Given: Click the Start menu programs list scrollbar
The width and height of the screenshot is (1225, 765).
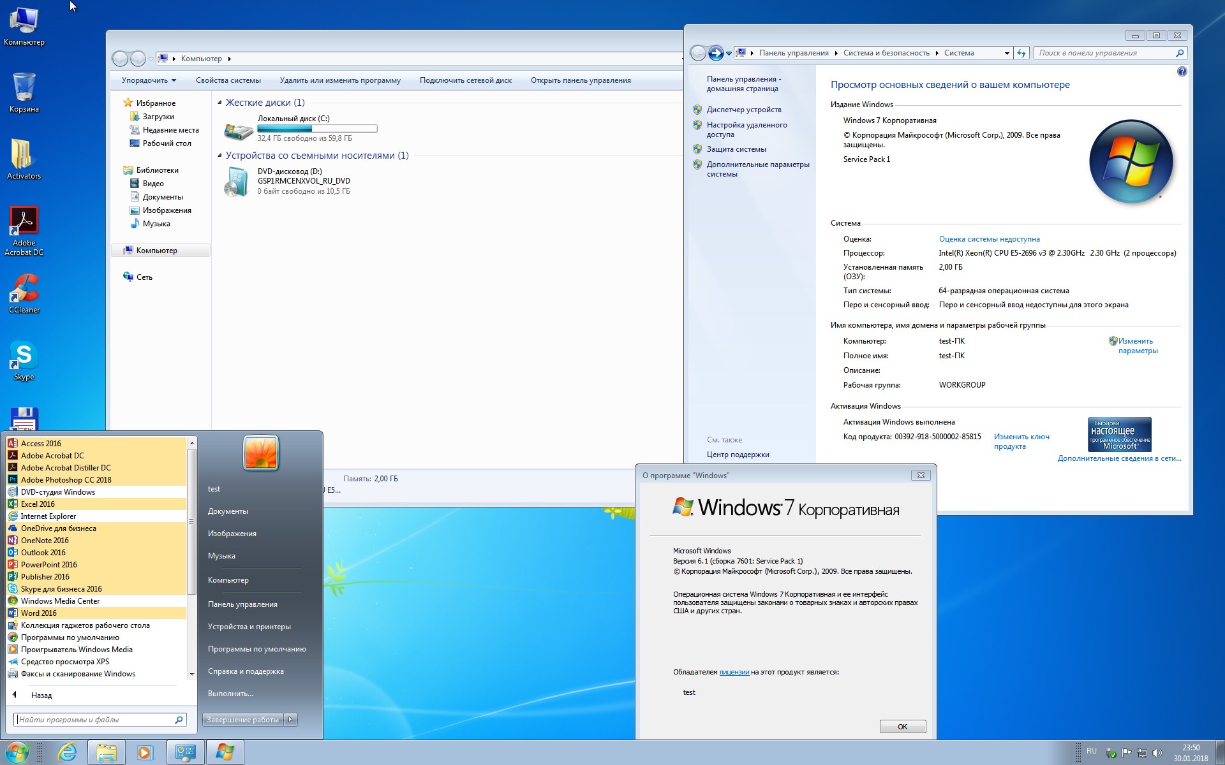Looking at the screenshot, I should 191,521.
